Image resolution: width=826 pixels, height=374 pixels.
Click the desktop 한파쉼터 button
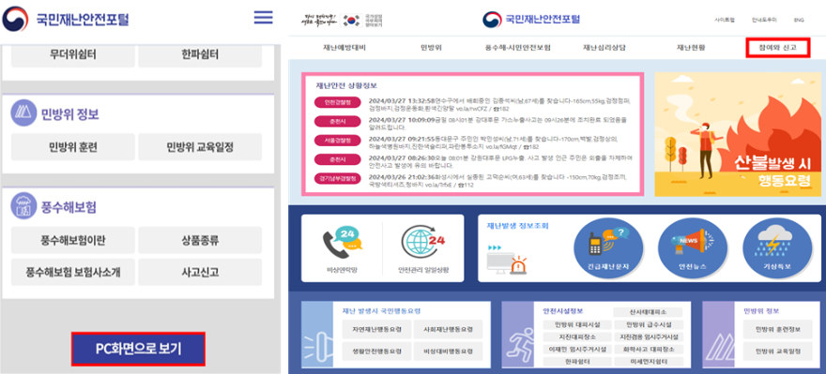click(x=577, y=363)
